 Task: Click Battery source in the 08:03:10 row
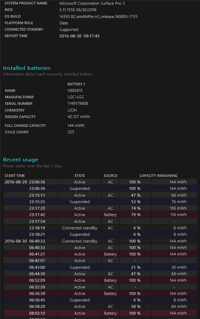110,313
